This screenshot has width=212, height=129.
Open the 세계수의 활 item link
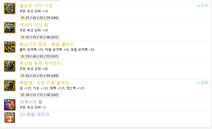pos(31,102)
